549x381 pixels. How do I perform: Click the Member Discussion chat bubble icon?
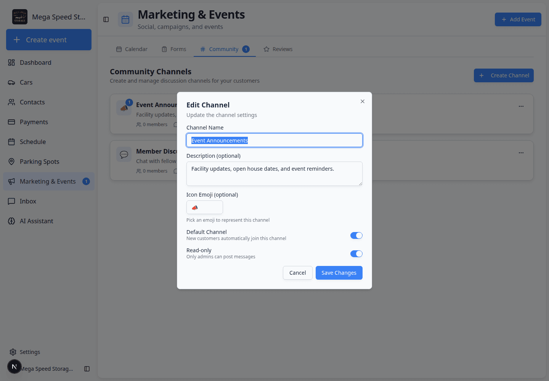tap(124, 154)
